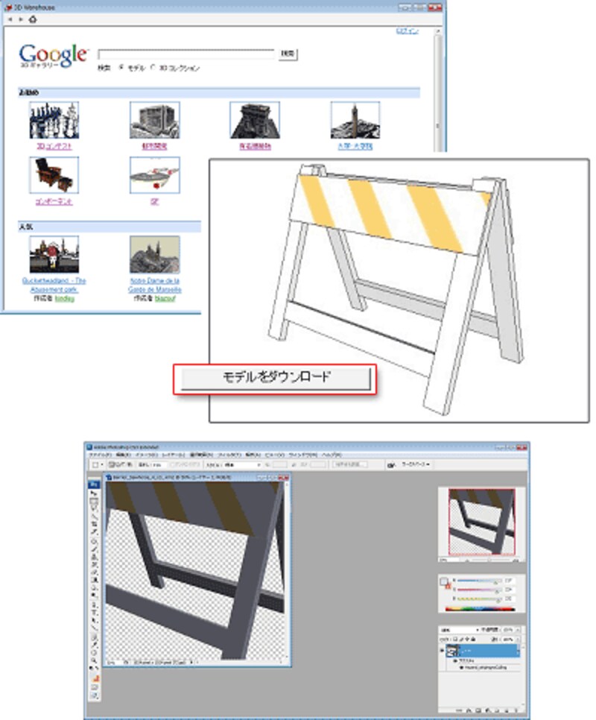Click the Google search input field
Screen dimensions: 596x720
coord(186,54)
